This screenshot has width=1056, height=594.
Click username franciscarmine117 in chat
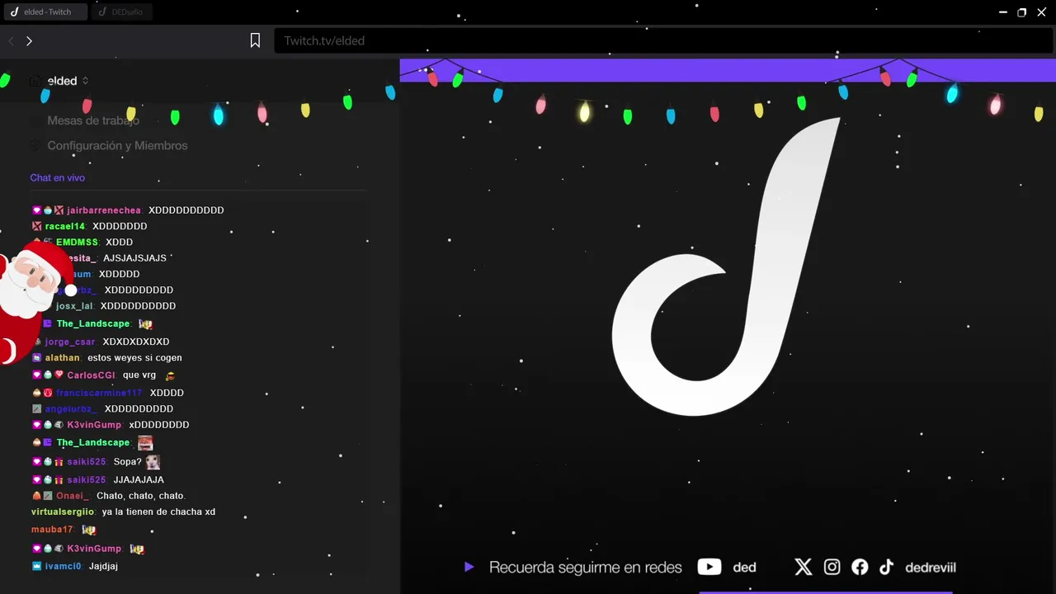pos(99,393)
